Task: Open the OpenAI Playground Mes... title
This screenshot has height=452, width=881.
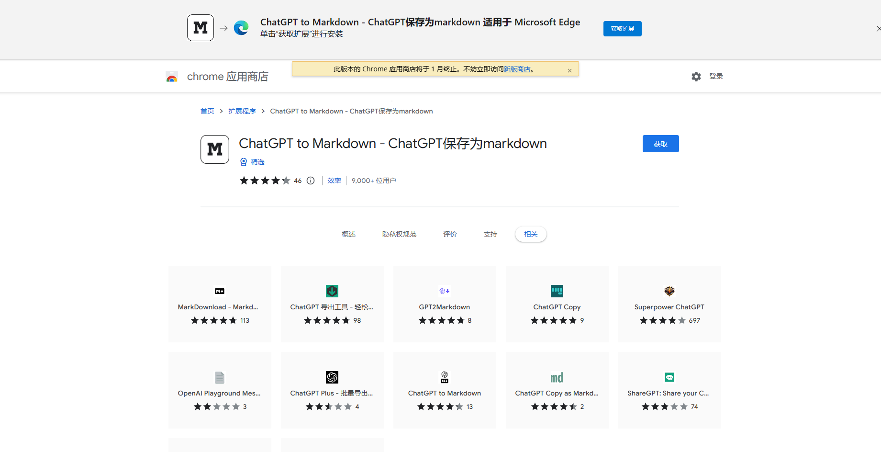Action: (219, 393)
